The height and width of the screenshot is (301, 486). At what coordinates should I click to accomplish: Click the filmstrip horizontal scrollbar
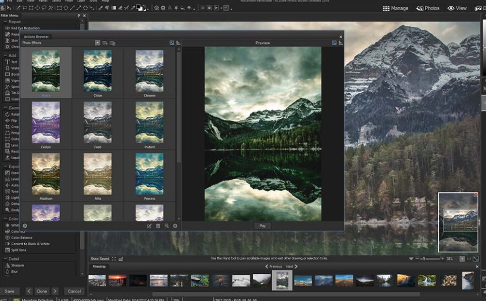[286, 294]
